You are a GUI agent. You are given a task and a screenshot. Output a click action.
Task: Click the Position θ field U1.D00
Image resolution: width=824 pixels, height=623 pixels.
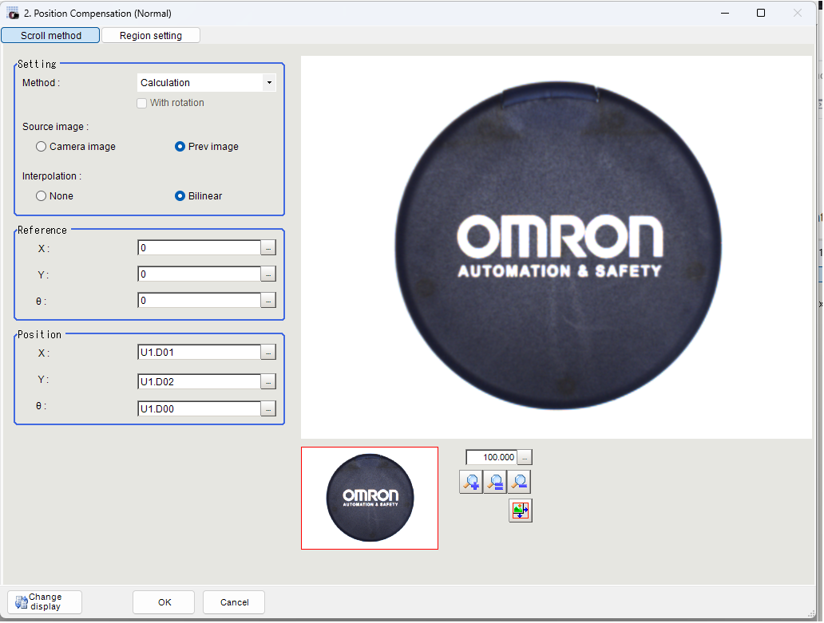click(199, 408)
